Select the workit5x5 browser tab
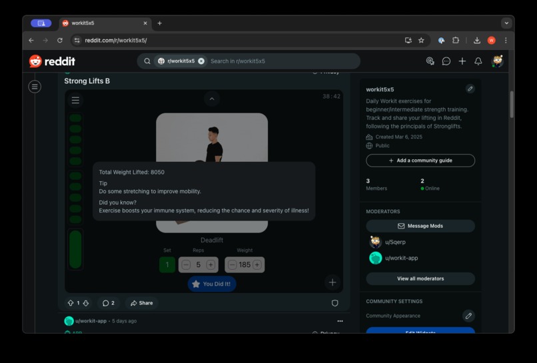537x363 pixels. [105, 23]
